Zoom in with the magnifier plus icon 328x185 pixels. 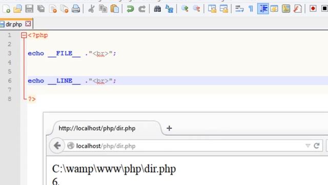click(184, 9)
